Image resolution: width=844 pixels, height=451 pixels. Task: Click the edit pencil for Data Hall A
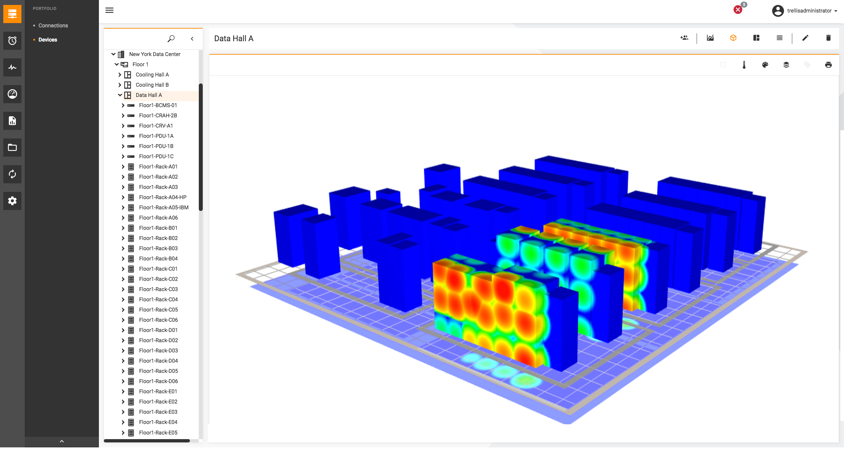(x=805, y=38)
